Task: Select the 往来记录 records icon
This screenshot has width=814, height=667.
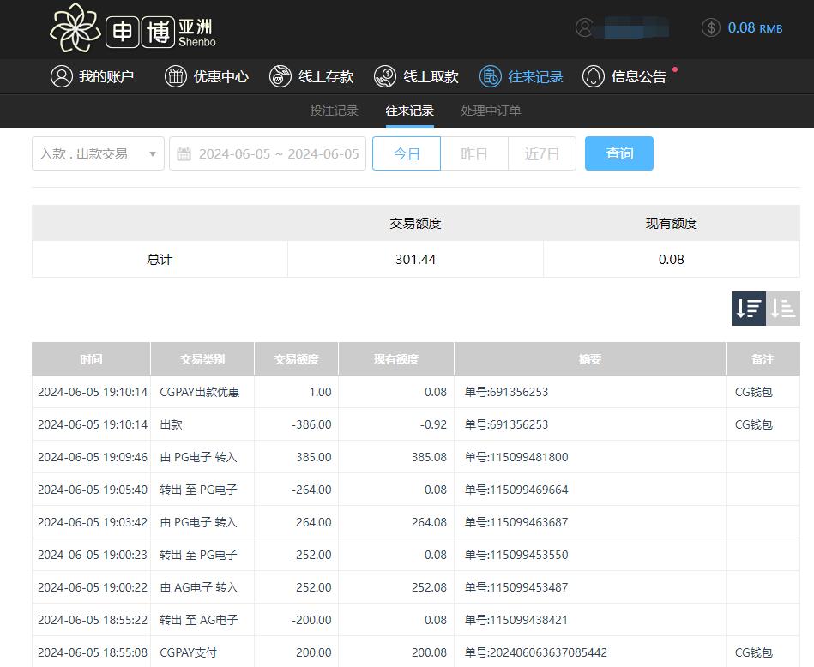Action: pyautogui.click(x=491, y=76)
